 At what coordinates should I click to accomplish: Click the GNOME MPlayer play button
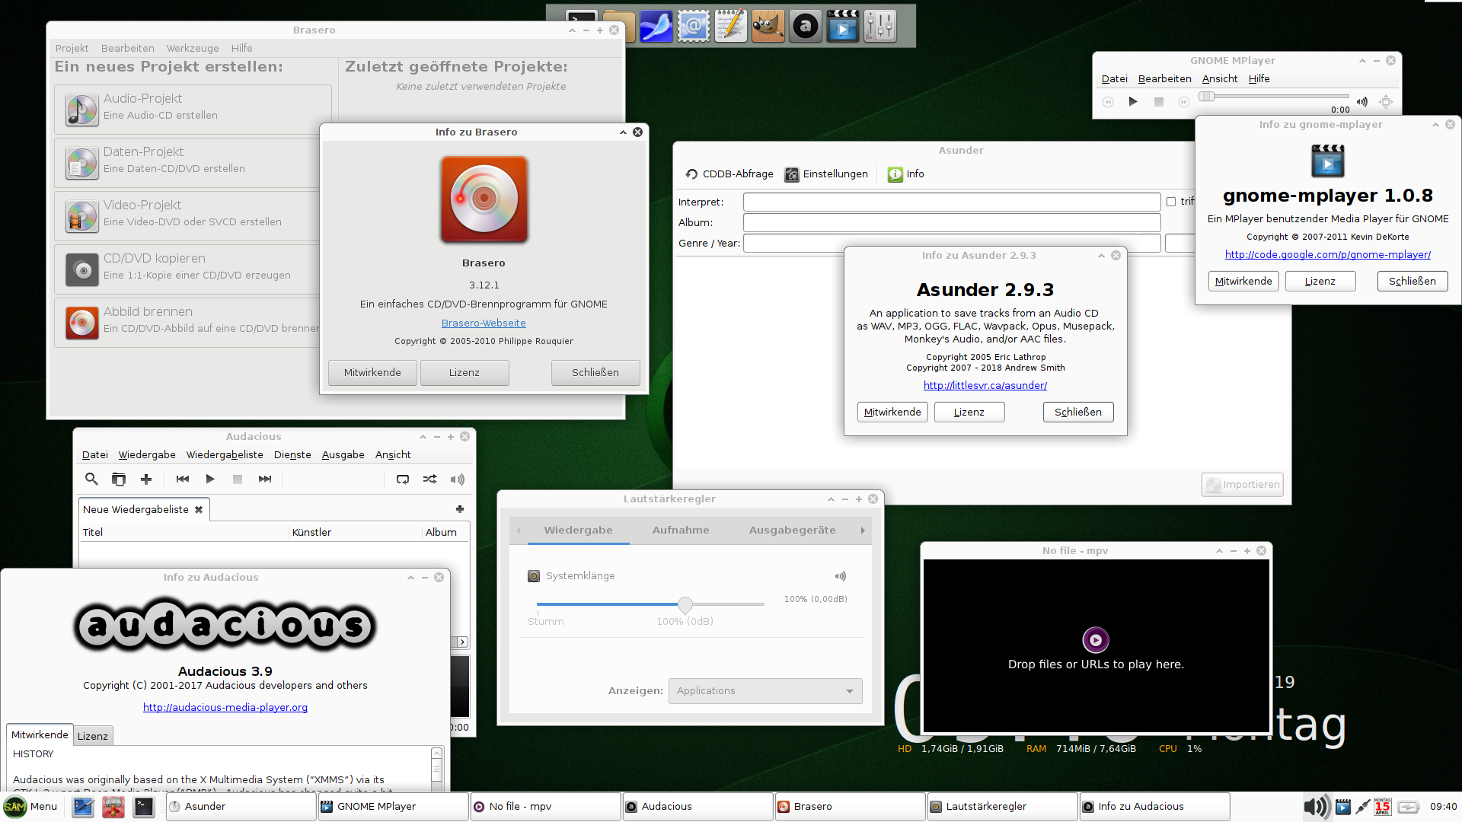[x=1133, y=102]
